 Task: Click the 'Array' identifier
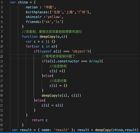[94, 61]
